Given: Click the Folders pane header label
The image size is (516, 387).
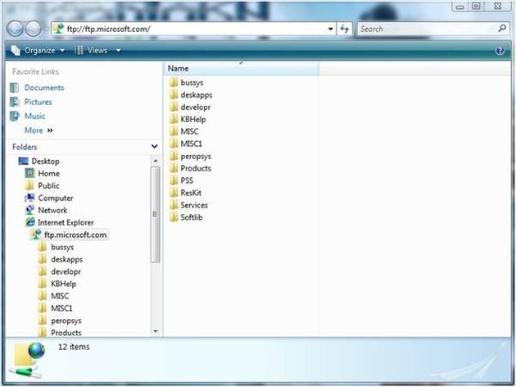Looking at the screenshot, I should (x=25, y=147).
